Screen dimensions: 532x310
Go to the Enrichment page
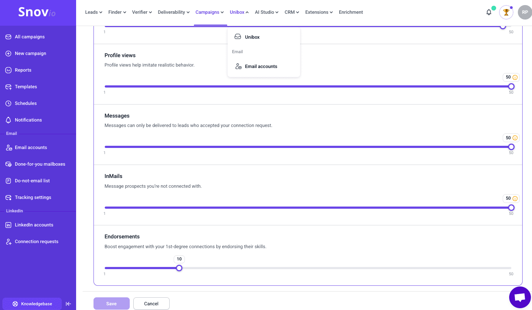[x=351, y=12]
